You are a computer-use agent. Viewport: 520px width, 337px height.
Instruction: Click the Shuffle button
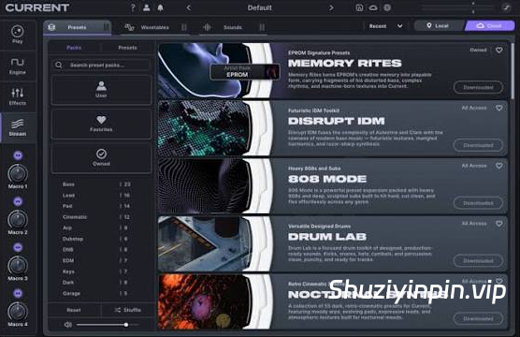(128, 310)
